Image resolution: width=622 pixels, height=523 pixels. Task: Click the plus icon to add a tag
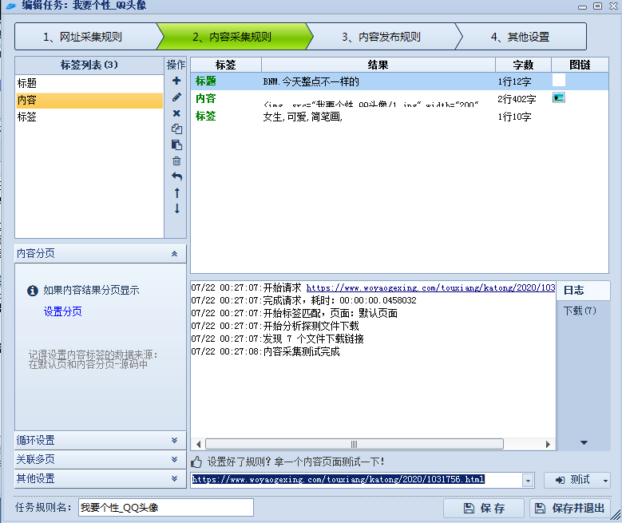[x=176, y=81]
